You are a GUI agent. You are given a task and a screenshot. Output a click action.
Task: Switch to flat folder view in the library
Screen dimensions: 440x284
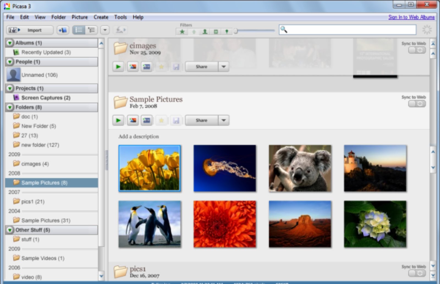tap(79, 30)
